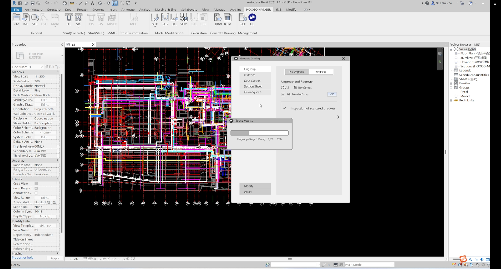Screen dimensions: 501x269
Task: Click the LIC license icon
Action: [252, 18]
